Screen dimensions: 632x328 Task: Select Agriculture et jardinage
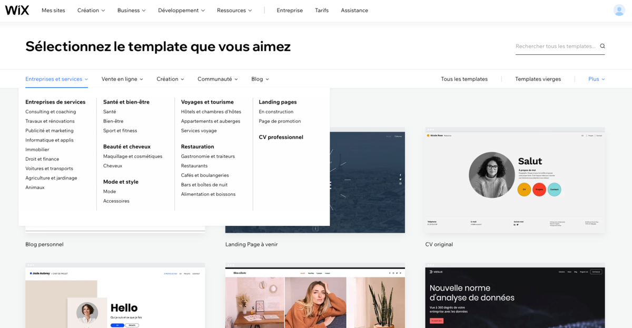(x=51, y=178)
